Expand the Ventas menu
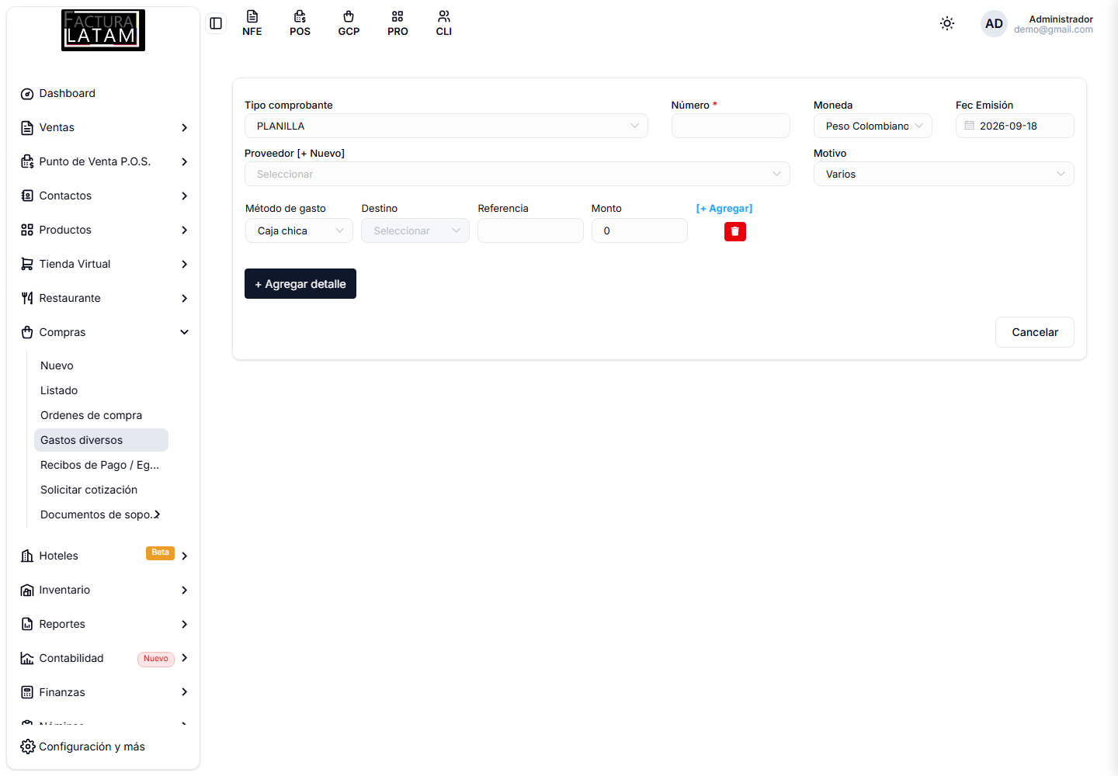The height and width of the screenshot is (776, 1118). pyautogui.click(x=103, y=127)
